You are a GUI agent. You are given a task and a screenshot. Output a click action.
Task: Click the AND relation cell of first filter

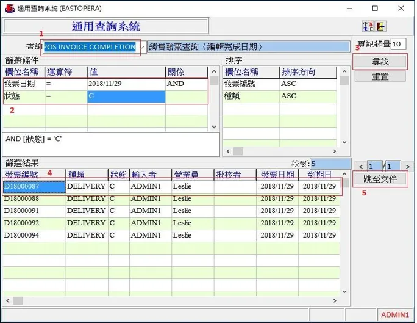(x=186, y=84)
